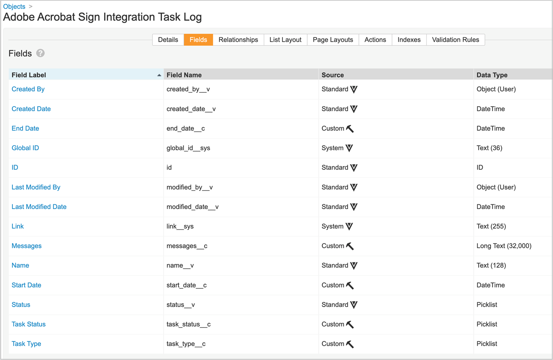553x360 pixels.
Task: Click the hammer icon in Messages row
Action: pyautogui.click(x=350, y=246)
